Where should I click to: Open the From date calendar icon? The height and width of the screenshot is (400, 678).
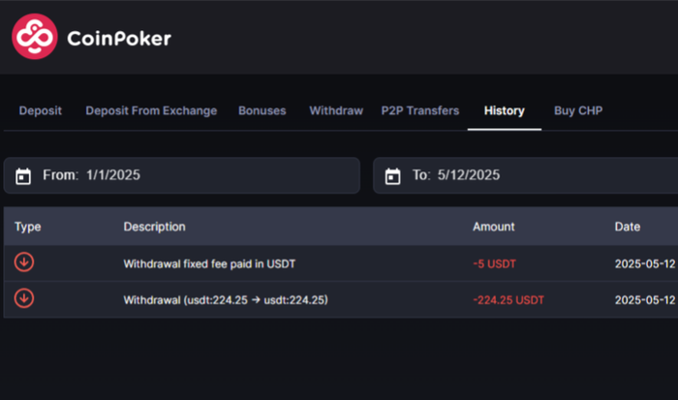[x=23, y=176]
